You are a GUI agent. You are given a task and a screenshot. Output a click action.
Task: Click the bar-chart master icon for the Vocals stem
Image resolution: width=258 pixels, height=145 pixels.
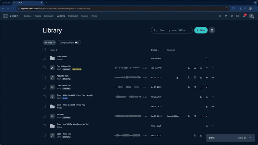tap(201, 97)
